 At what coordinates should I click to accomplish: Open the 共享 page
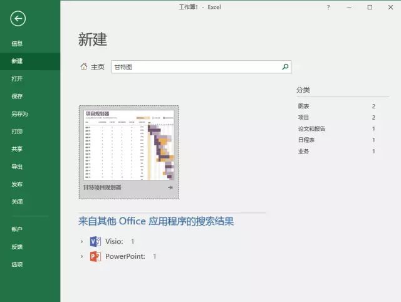click(30, 149)
